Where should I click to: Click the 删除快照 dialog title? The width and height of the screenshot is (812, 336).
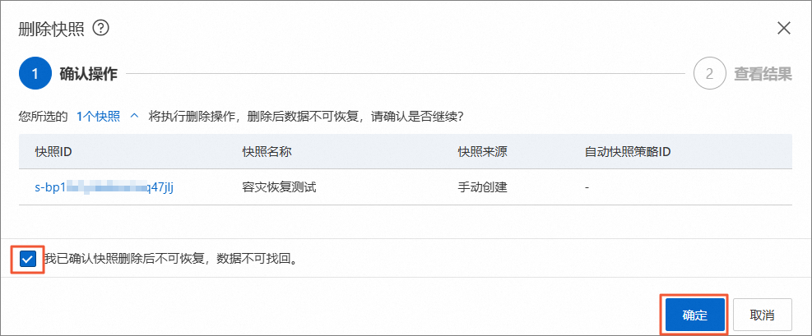(x=53, y=28)
